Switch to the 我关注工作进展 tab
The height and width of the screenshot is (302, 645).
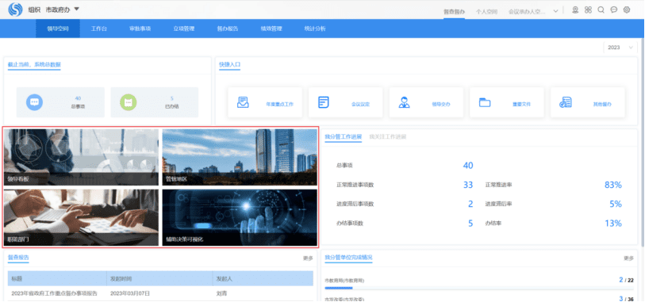pyautogui.click(x=387, y=137)
